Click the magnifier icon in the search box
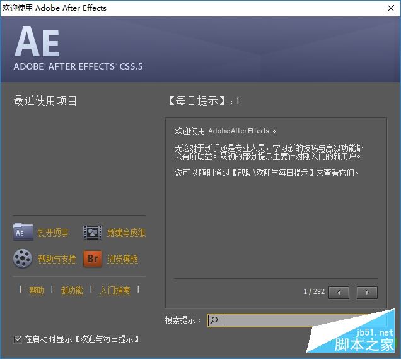 point(214,320)
